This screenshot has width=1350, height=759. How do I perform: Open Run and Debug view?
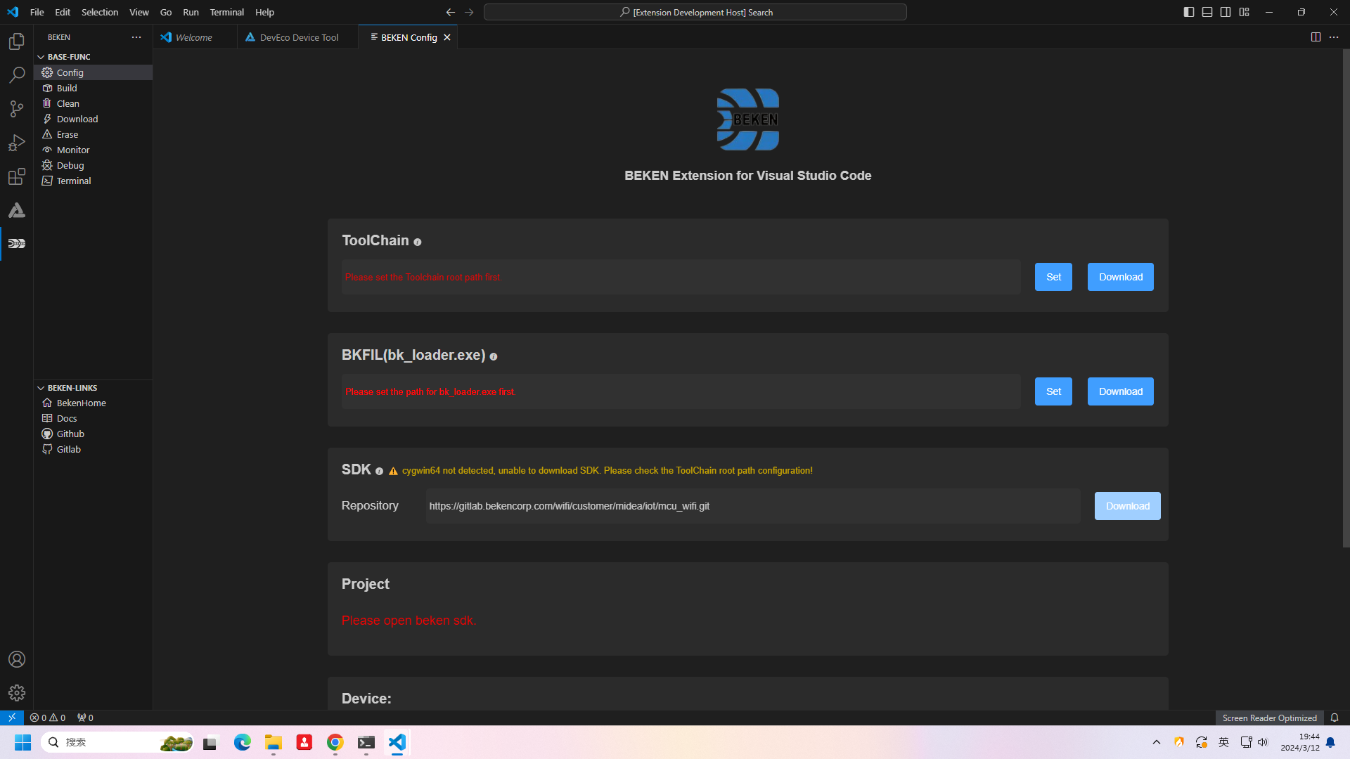pyautogui.click(x=17, y=143)
